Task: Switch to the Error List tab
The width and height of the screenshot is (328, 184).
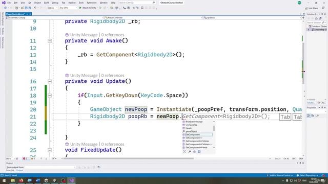Action: click(x=10, y=170)
